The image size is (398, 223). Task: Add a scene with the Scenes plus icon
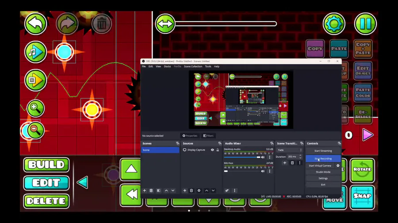[x=145, y=191]
